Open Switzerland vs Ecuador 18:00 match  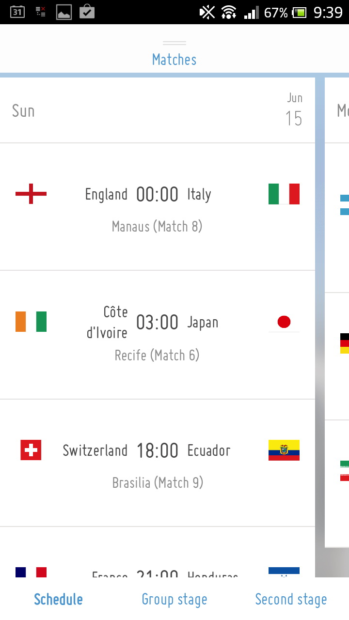click(x=158, y=450)
